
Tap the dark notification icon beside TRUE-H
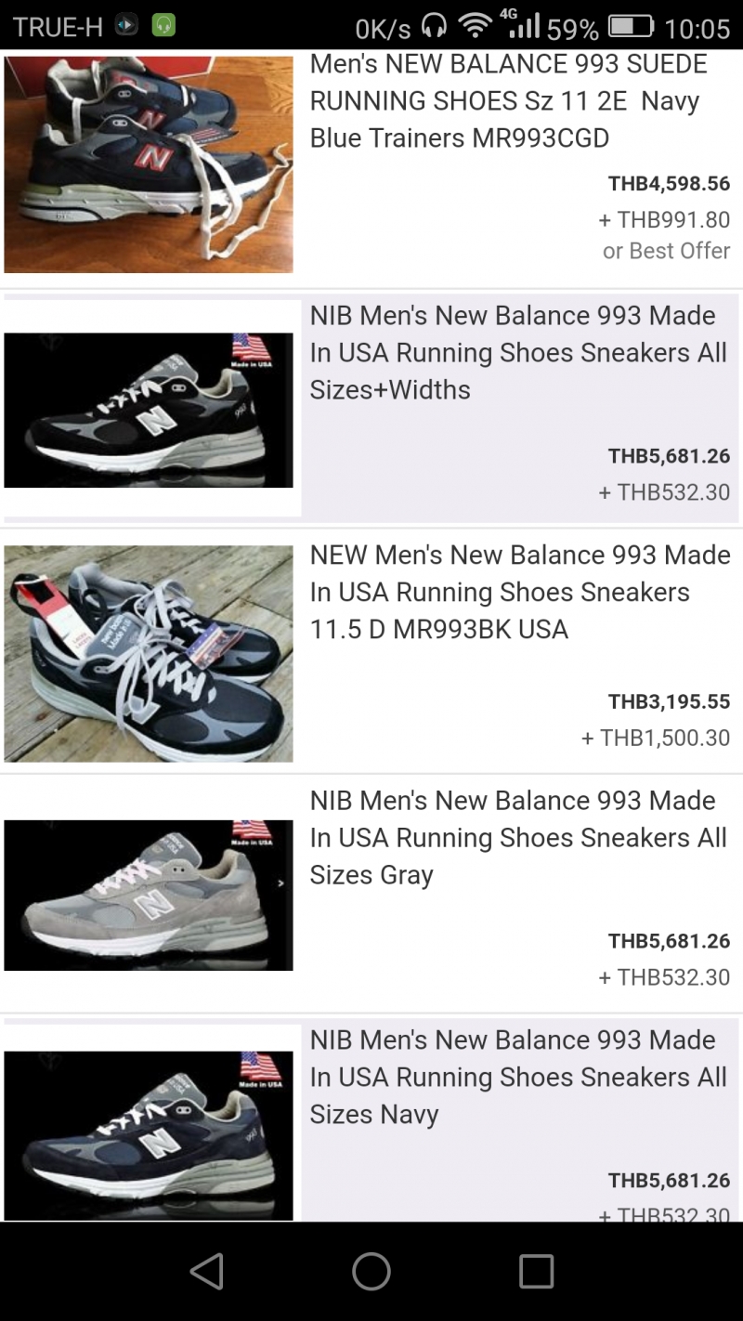126,26
